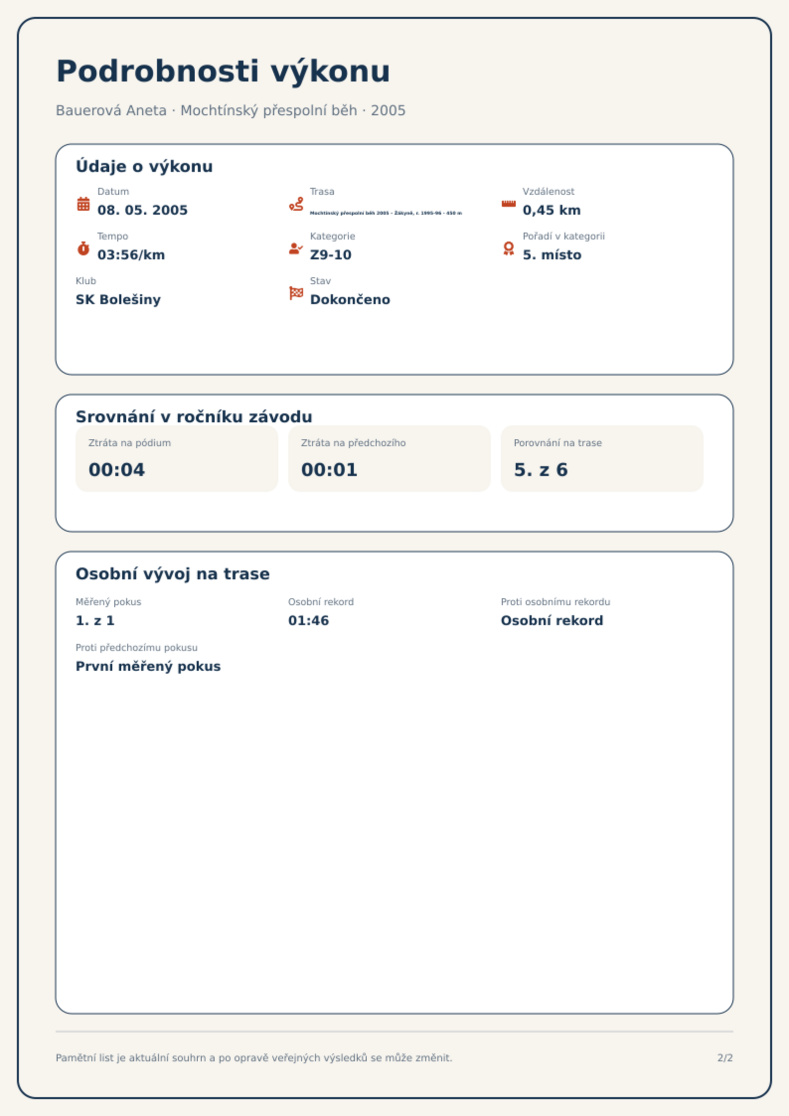
Task: Click the Podrobnosti výkonu page title
Action: click(223, 71)
